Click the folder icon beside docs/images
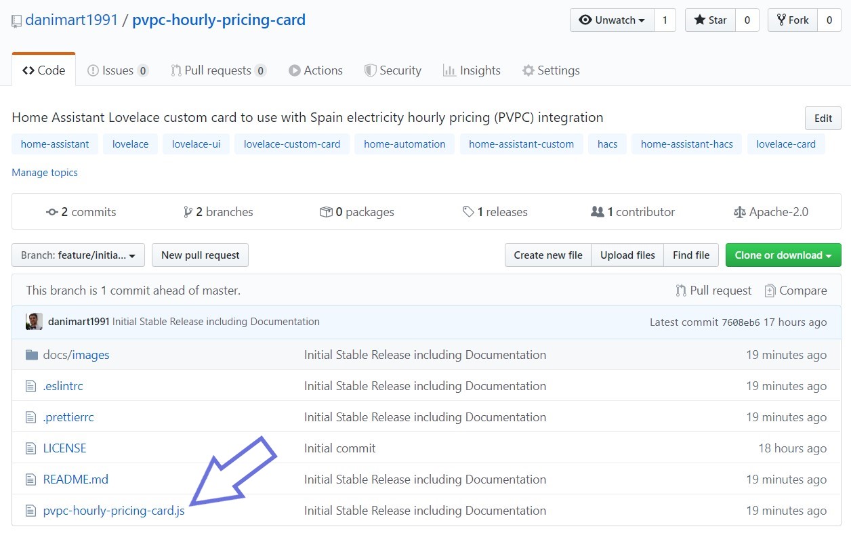Screen dimensions: 851x533 [x=32, y=355]
